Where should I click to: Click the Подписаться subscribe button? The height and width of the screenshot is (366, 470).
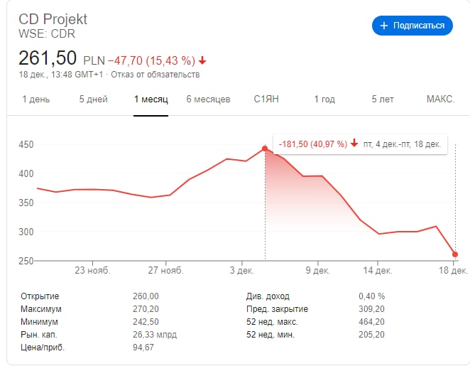pyautogui.click(x=412, y=26)
